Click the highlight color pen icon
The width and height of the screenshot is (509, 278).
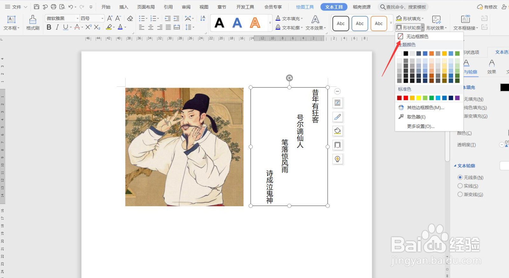click(109, 27)
